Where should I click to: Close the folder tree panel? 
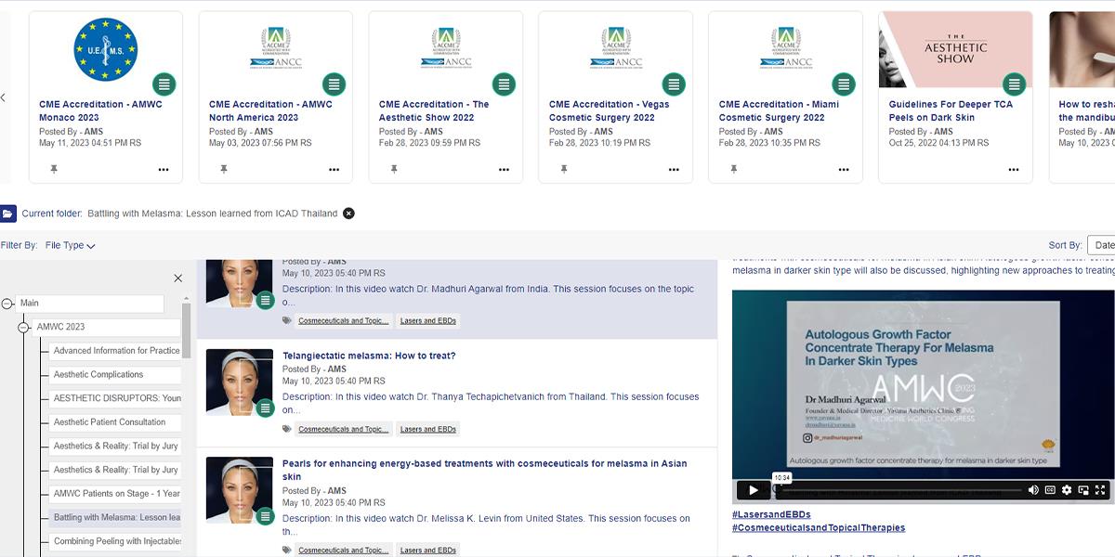click(x=178, y=278)
